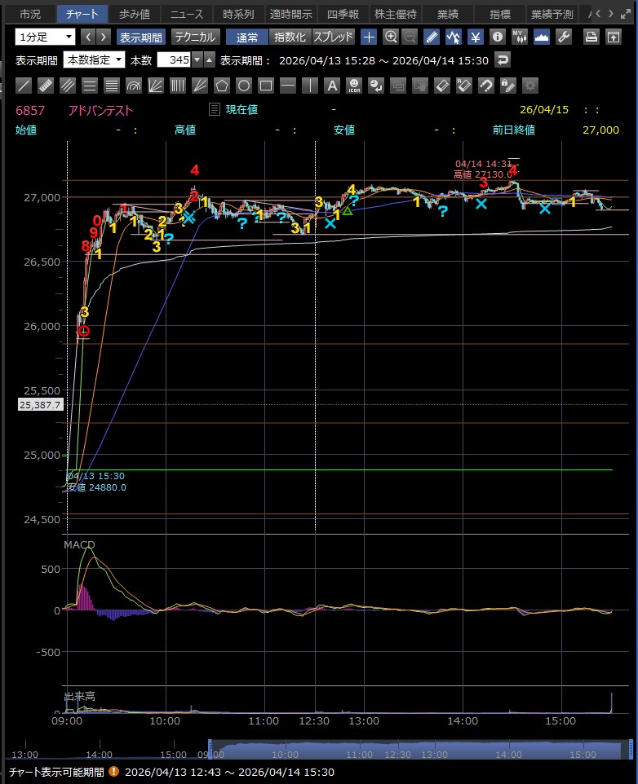
Task: Click the 表示期間 button
Action: pyautogui.click(x=141, y=37)
